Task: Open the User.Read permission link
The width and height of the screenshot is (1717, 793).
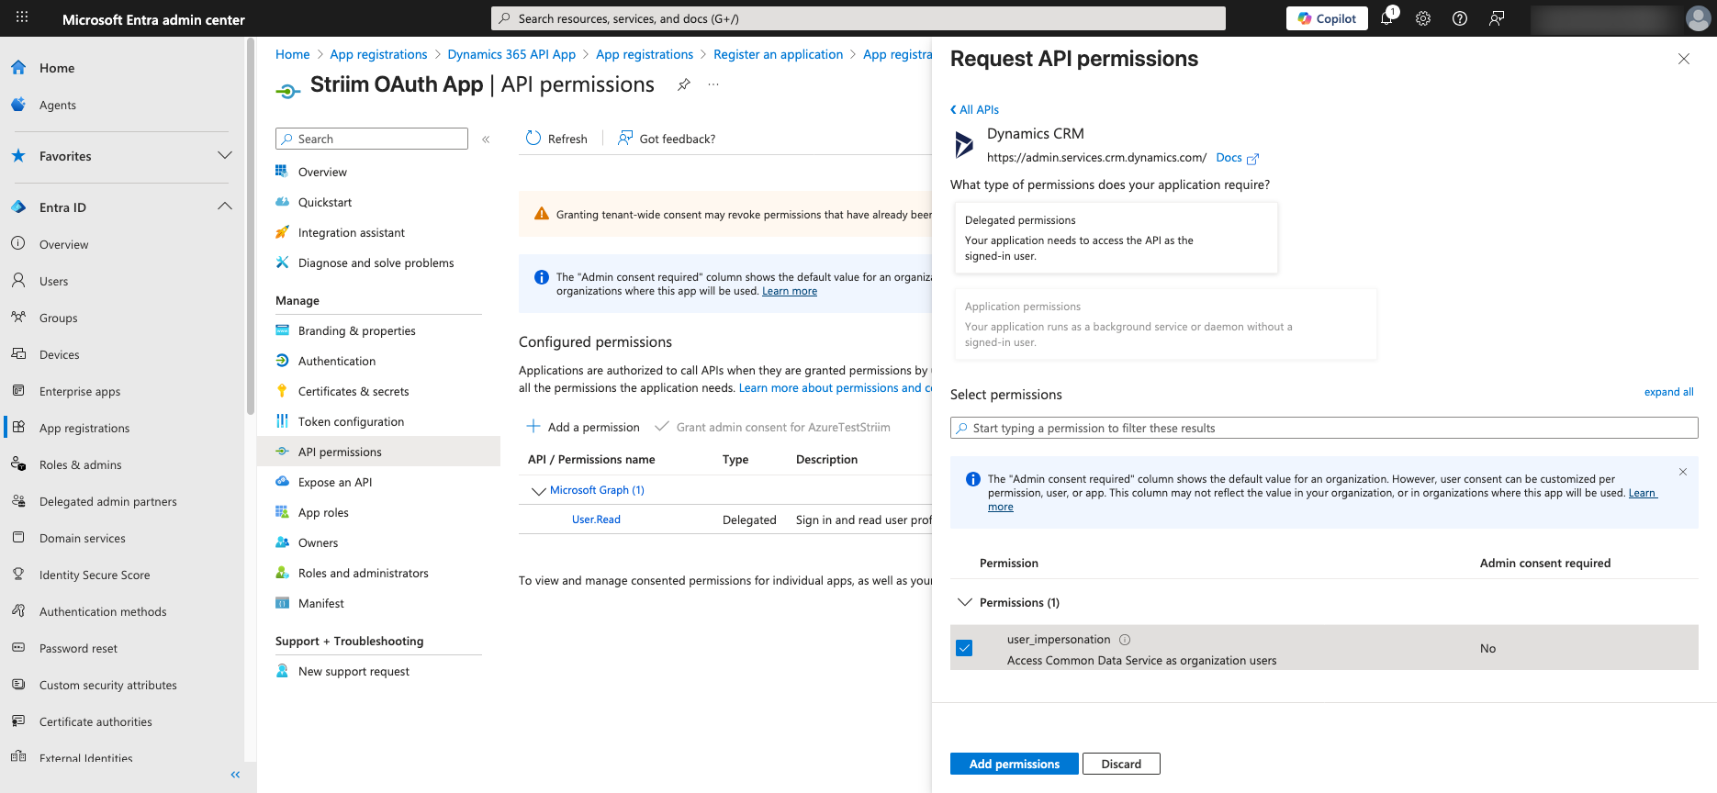Action: [596, 519]
